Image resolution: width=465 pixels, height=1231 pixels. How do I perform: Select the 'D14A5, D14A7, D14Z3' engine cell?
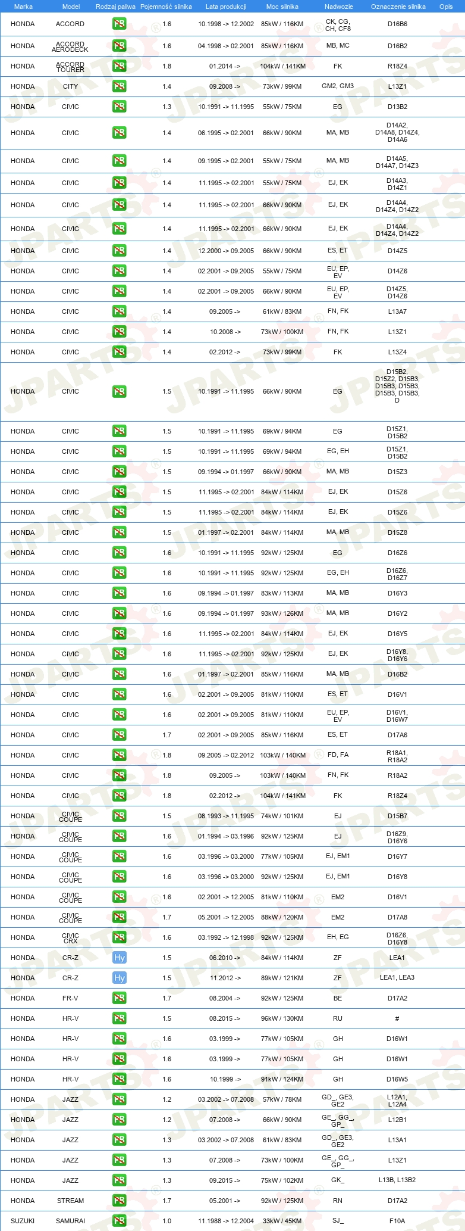(397, 162)
